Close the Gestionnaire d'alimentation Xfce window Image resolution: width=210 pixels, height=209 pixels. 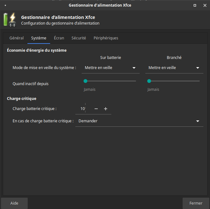pos(205,5)
